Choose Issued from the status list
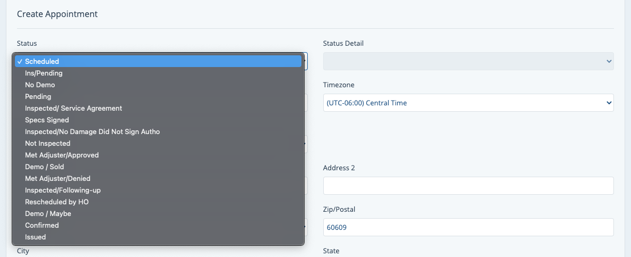The height and width of the screenshot is (257, 631). click(x=35, y=237)
